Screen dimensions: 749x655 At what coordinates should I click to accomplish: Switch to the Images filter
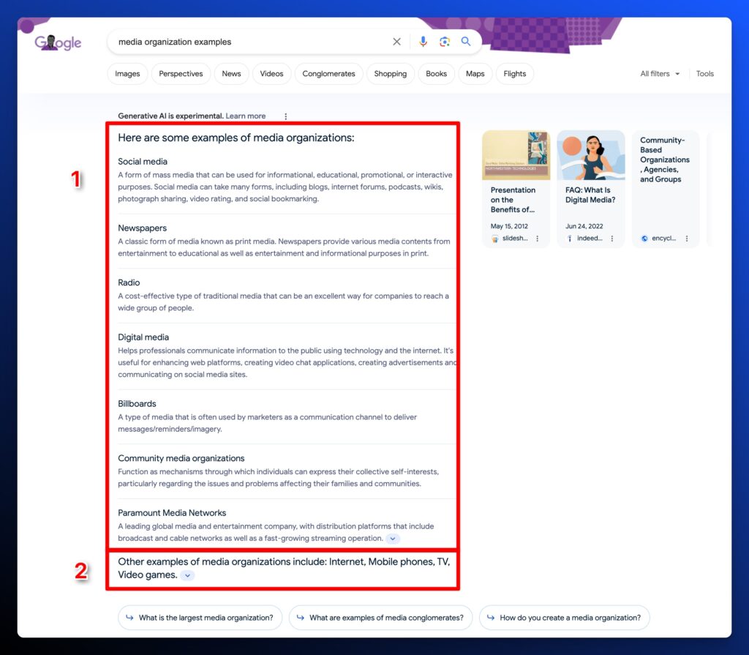pos(127,74)
